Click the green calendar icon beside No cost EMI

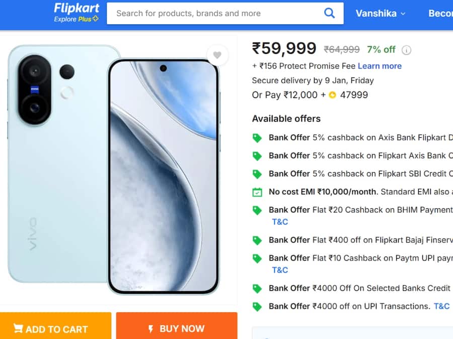[x=257, y=192]
